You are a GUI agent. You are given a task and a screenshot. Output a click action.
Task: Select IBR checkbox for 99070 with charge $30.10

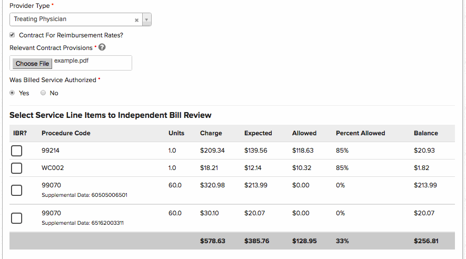click(16, 218)
